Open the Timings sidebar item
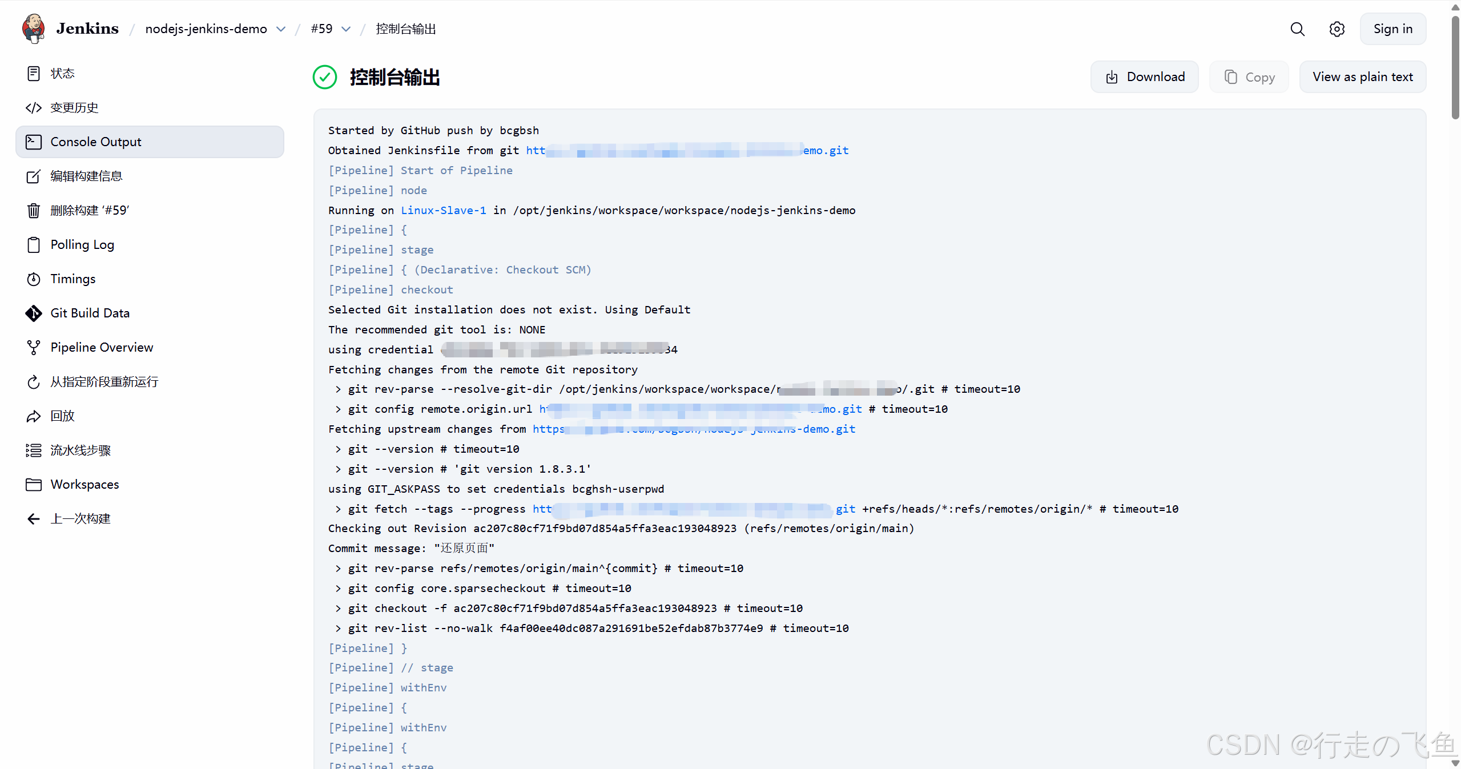 [150, 279]
